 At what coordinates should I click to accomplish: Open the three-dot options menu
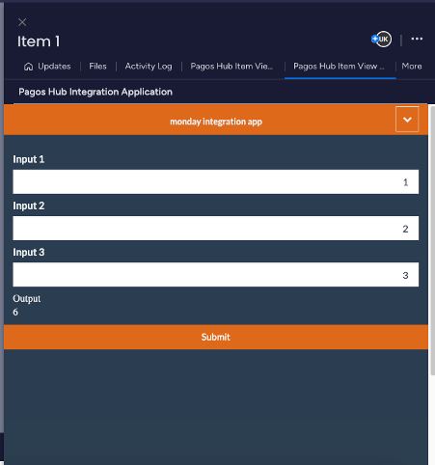point(417,39)
